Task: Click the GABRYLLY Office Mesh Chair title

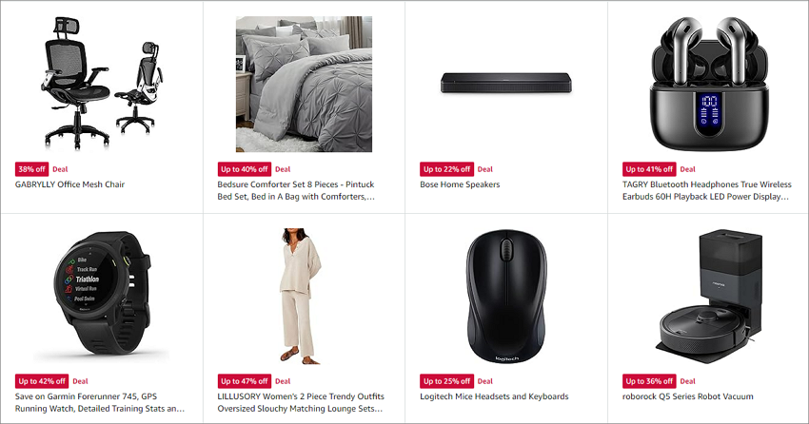Action: 69,184
